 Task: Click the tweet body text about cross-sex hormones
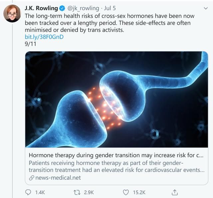tap(110, 22)
